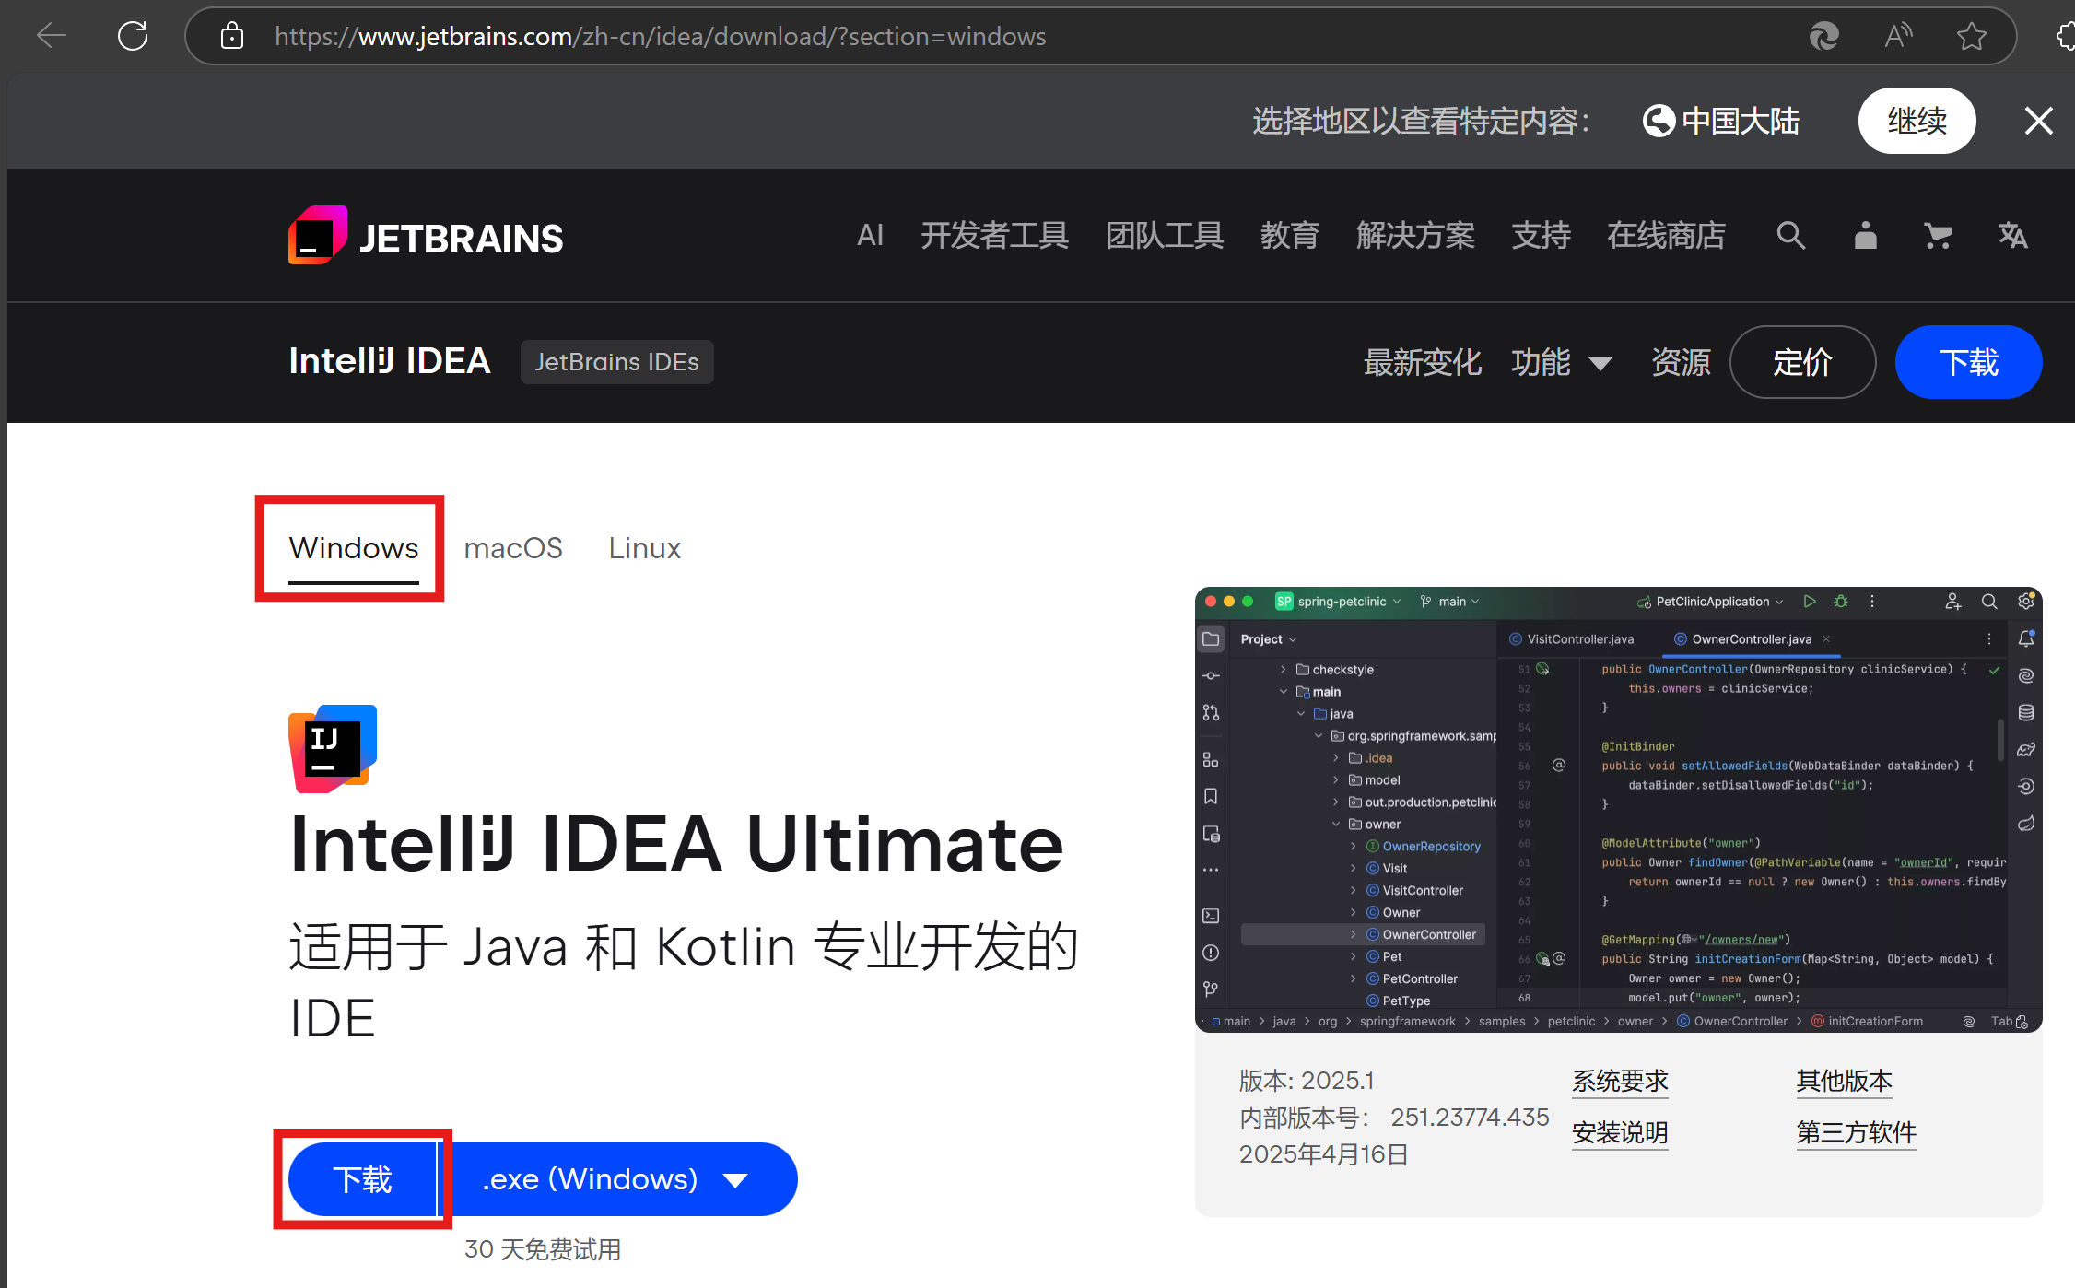Open the JetBrains account profile icon
Screen dimensions: 2075x1288
(1865, 236)
